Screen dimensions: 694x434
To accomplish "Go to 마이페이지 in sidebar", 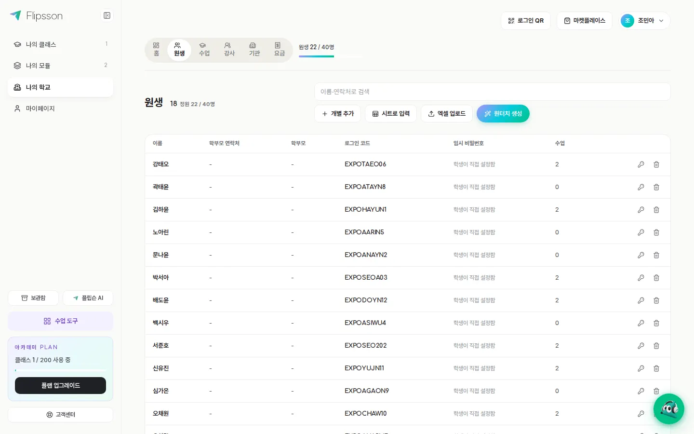I will click(61, 108).
